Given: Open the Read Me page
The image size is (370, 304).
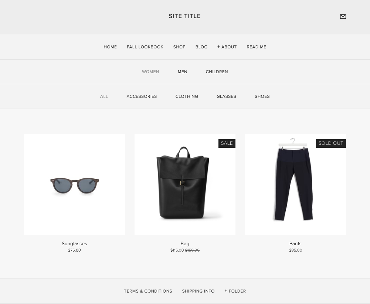Looking at the screenshot, I should [x=256, y=47].
